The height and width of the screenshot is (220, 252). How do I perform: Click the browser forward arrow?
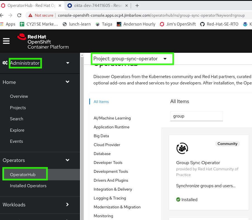pyautogui.click(x=10, y=15)
